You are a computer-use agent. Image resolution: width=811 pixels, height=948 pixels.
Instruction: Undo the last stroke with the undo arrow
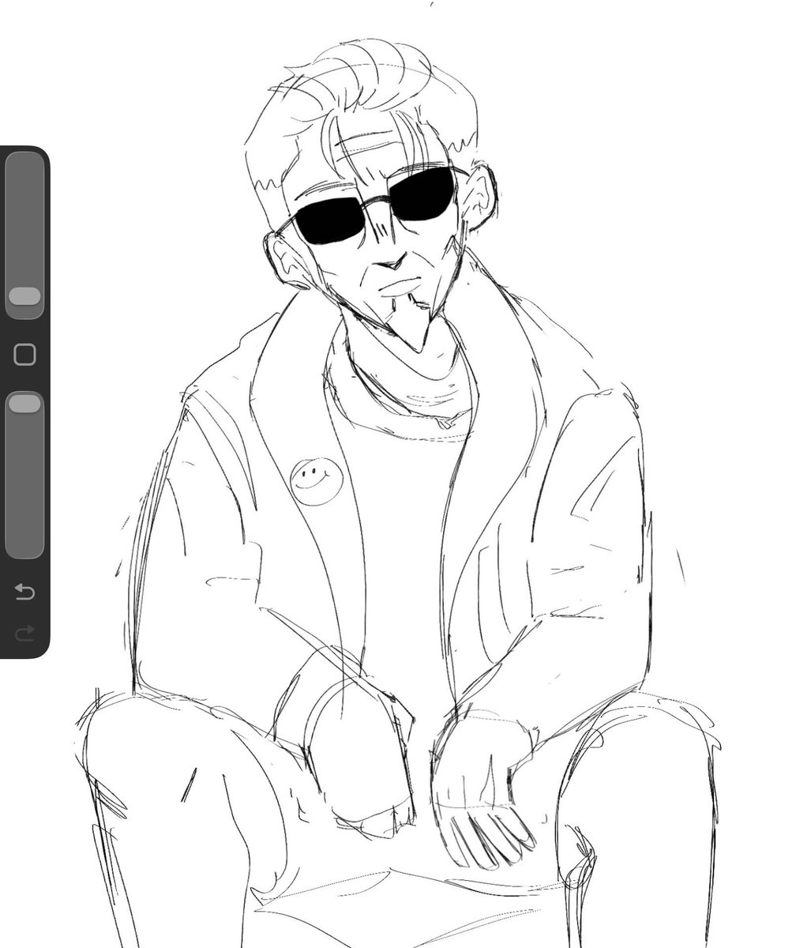coord(25,591)
